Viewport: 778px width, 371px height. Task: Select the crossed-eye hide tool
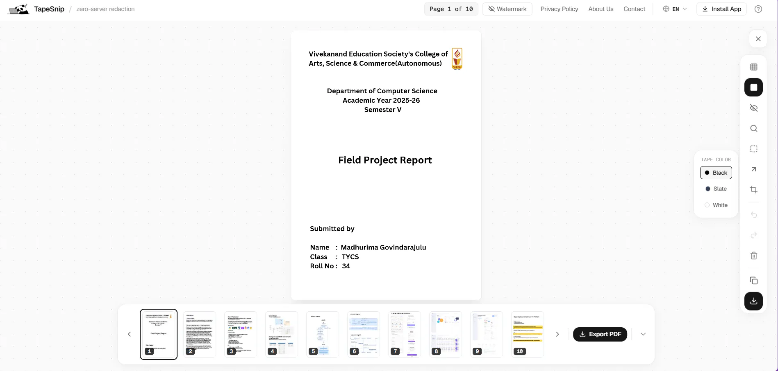754,108
